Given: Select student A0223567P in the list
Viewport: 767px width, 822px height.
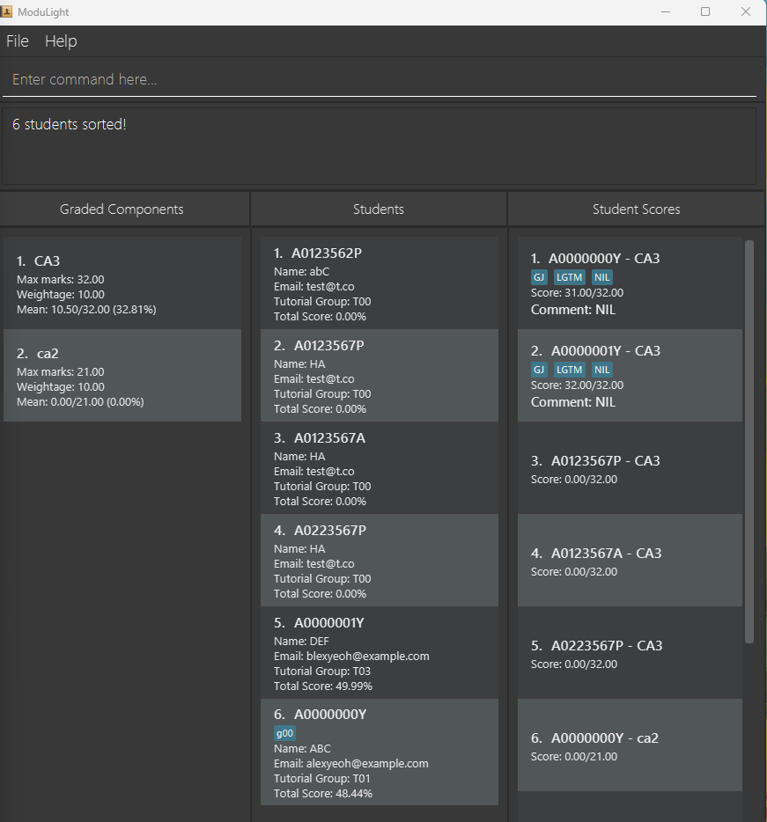Looking at the screenshot, I should coord(380,561).
